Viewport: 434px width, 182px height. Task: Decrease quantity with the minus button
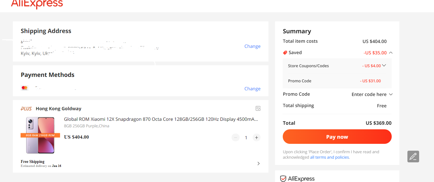point(236,138)
